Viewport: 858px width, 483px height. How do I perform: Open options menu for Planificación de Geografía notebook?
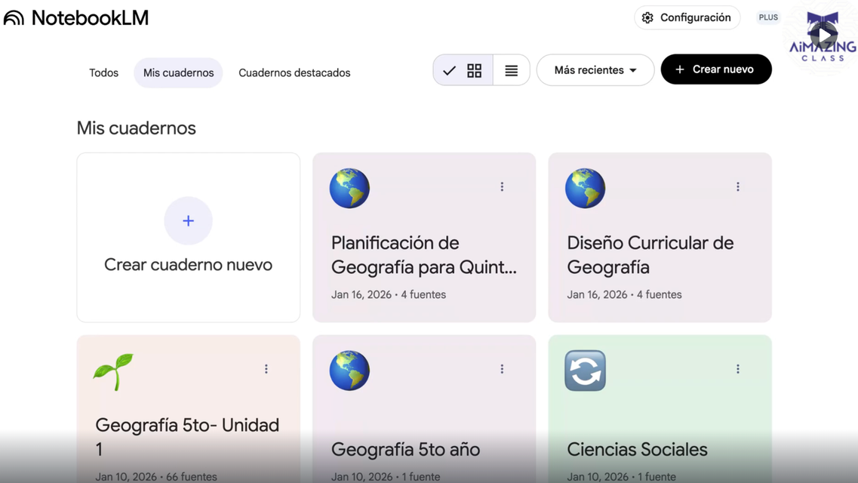coord(502,186)
